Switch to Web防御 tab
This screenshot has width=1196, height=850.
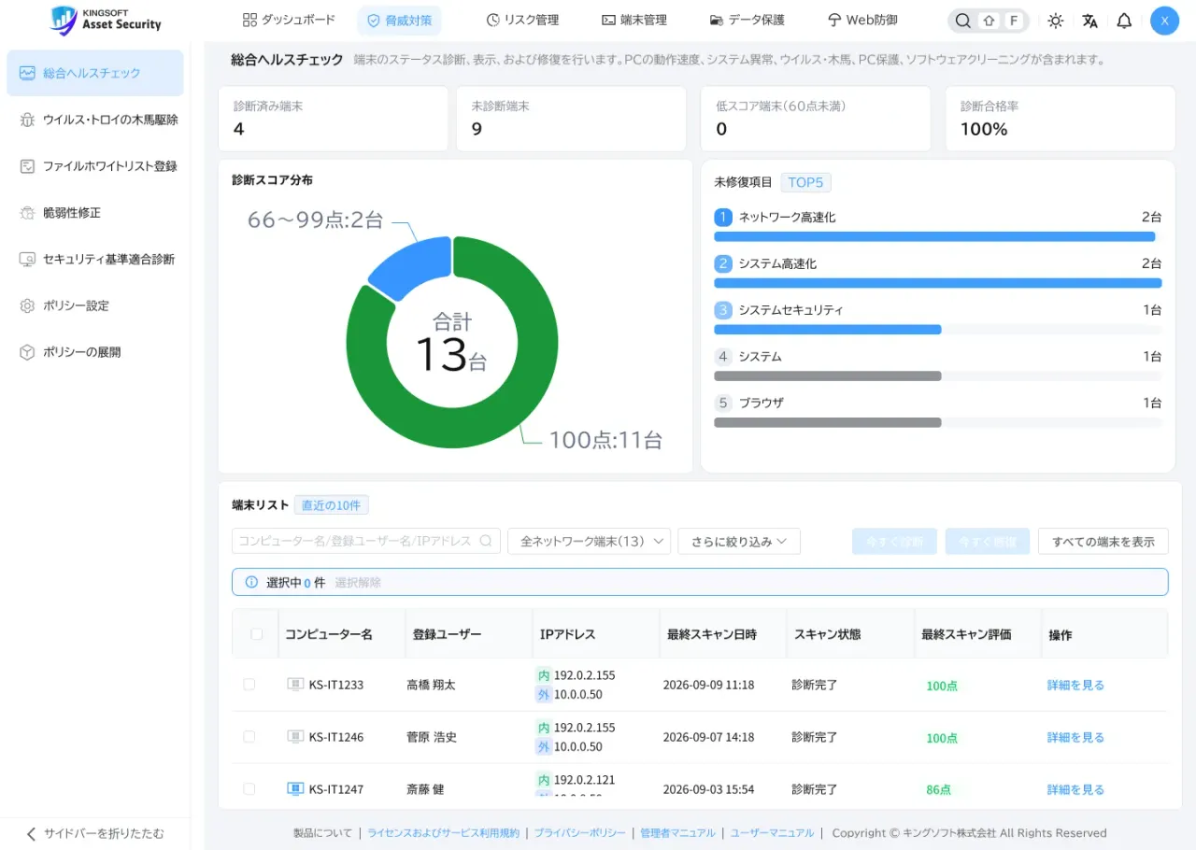pyautogui.click(x=862, y=21)
